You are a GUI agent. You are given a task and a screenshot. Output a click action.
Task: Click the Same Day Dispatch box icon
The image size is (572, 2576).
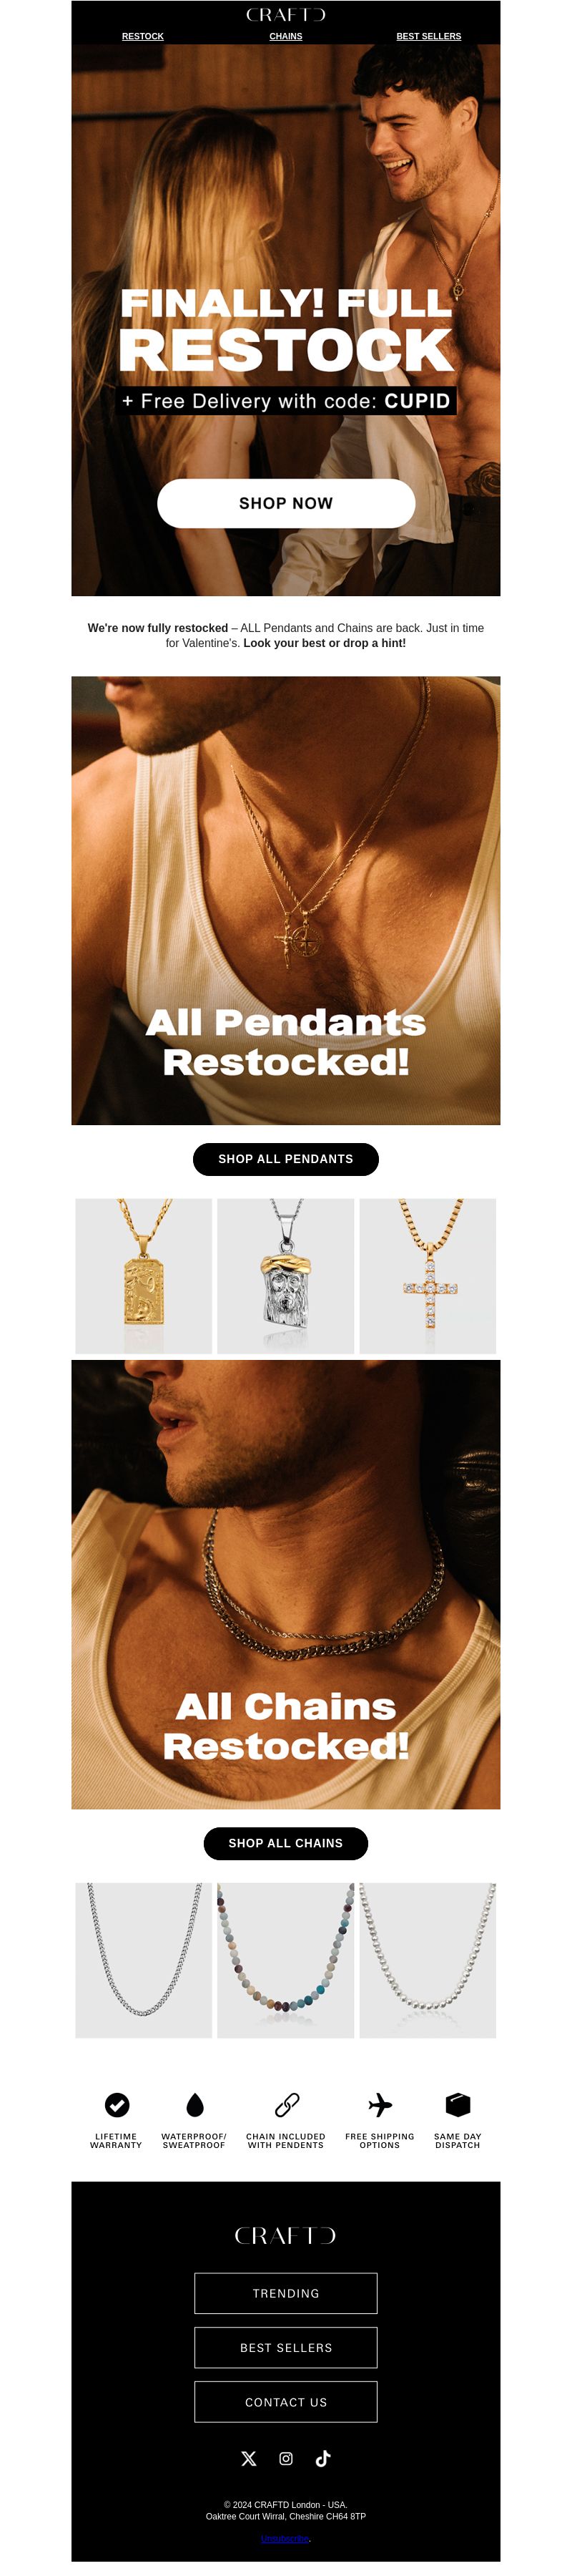click(x=458, y=2104)
